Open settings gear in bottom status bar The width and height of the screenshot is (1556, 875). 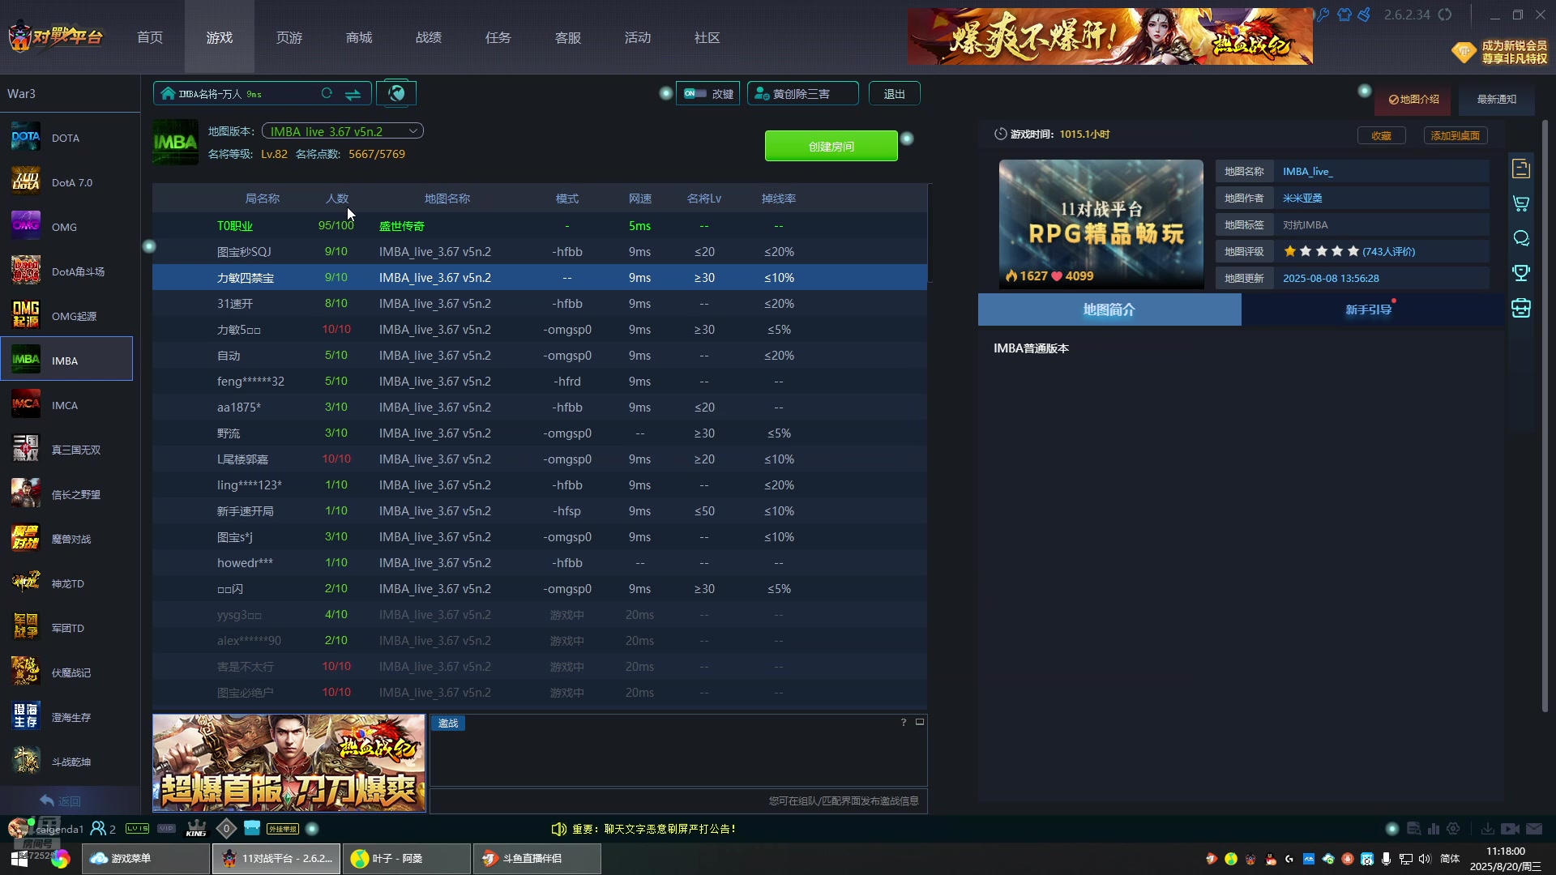point(1453,829)
